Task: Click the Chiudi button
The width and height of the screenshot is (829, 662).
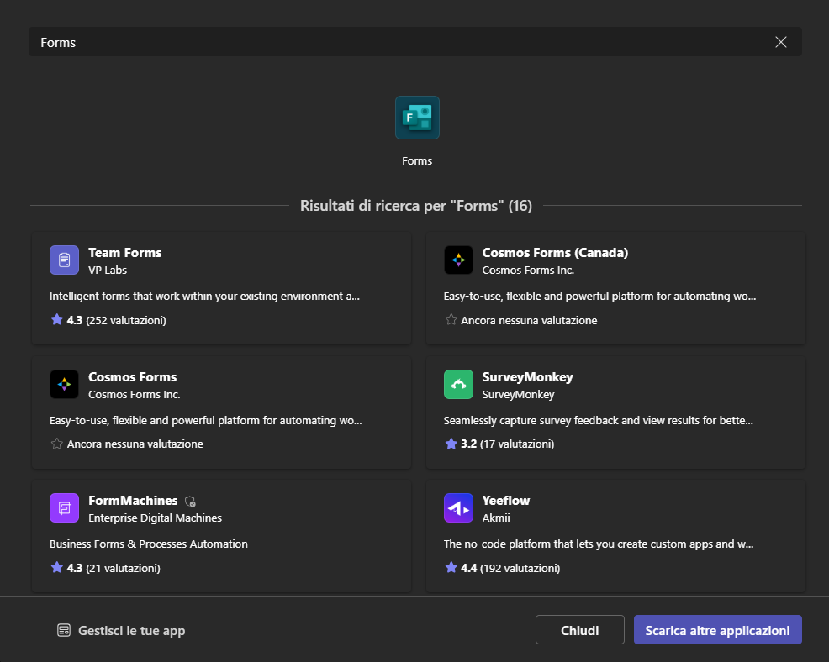Action: point(580,630)
